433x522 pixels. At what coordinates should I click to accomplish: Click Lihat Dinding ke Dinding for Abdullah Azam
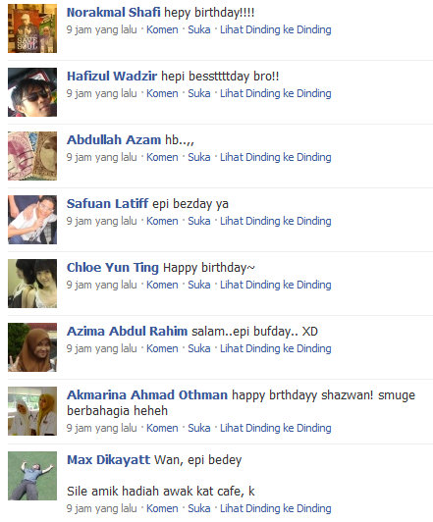coord(276,157)
